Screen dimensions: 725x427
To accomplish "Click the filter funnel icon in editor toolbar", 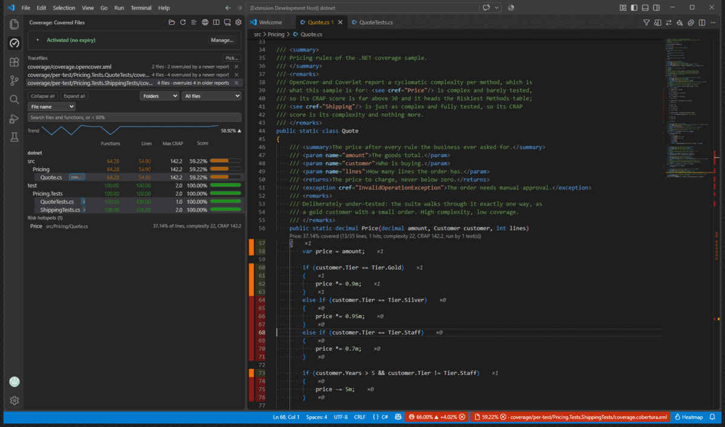I will point(646,22).
